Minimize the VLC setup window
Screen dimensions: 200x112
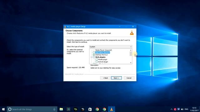pyautogui.click(x=119, y=26)
